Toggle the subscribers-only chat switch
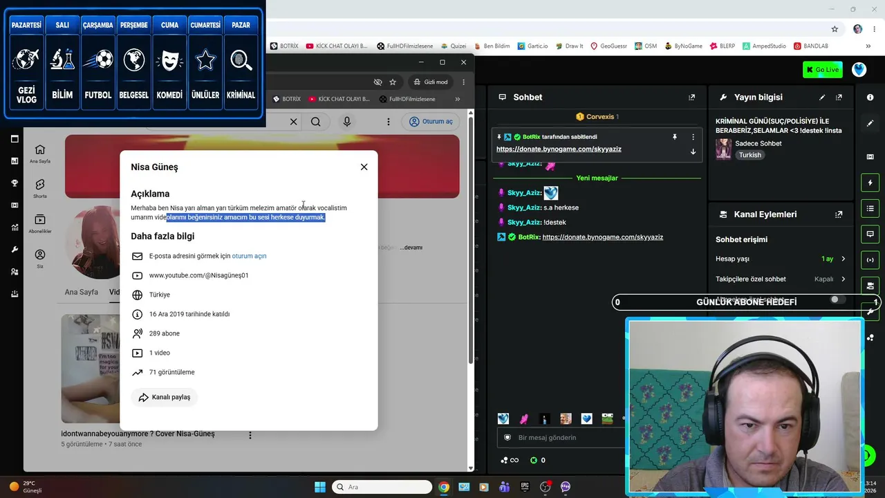The image size is (885, 498). pyautogui.click(x=837, y=299)
